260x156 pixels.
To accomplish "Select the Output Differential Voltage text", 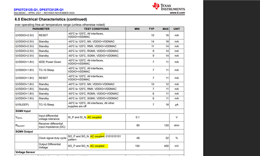I will pos(50,146).
